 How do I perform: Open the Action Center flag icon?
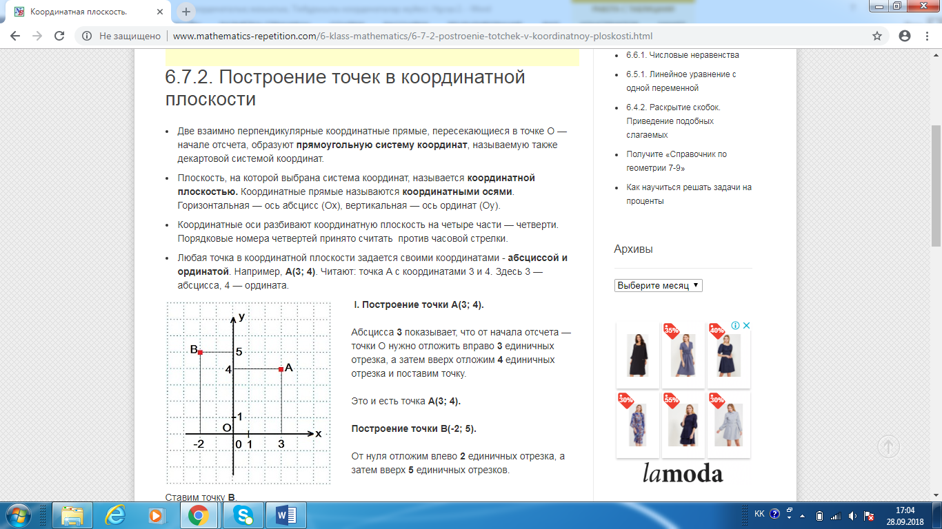click(x=870, y=515)
